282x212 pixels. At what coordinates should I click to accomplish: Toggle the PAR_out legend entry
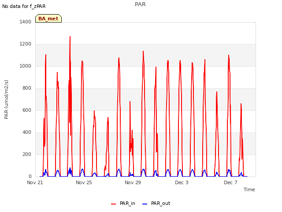[x=156, y=203]
